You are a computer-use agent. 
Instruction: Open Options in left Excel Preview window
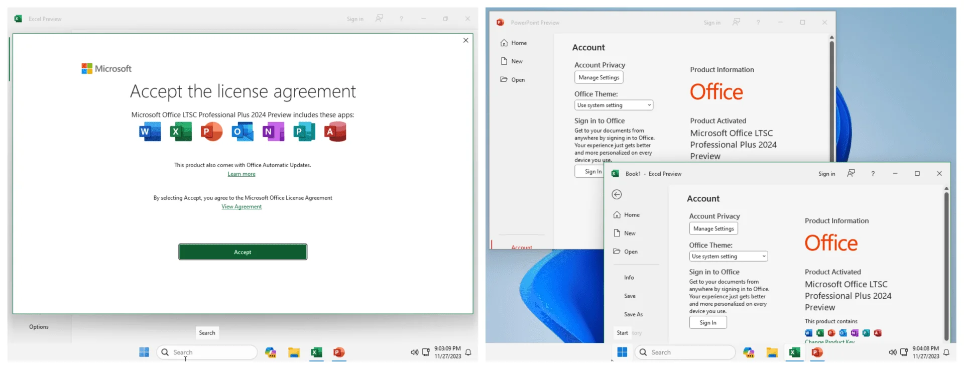coord(39,327)
